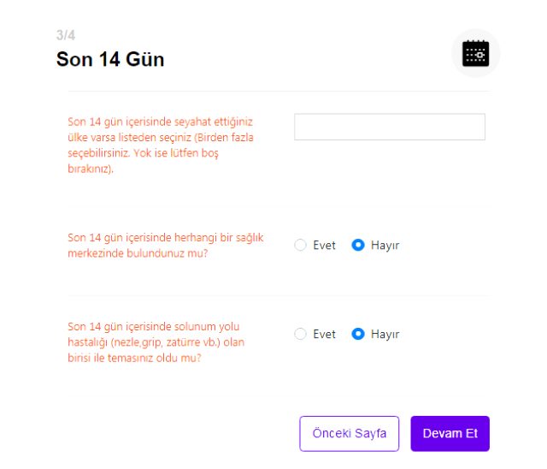Click the Önceki Sayfa button
The image size is (547, 469).
click(x=349, y=433)
